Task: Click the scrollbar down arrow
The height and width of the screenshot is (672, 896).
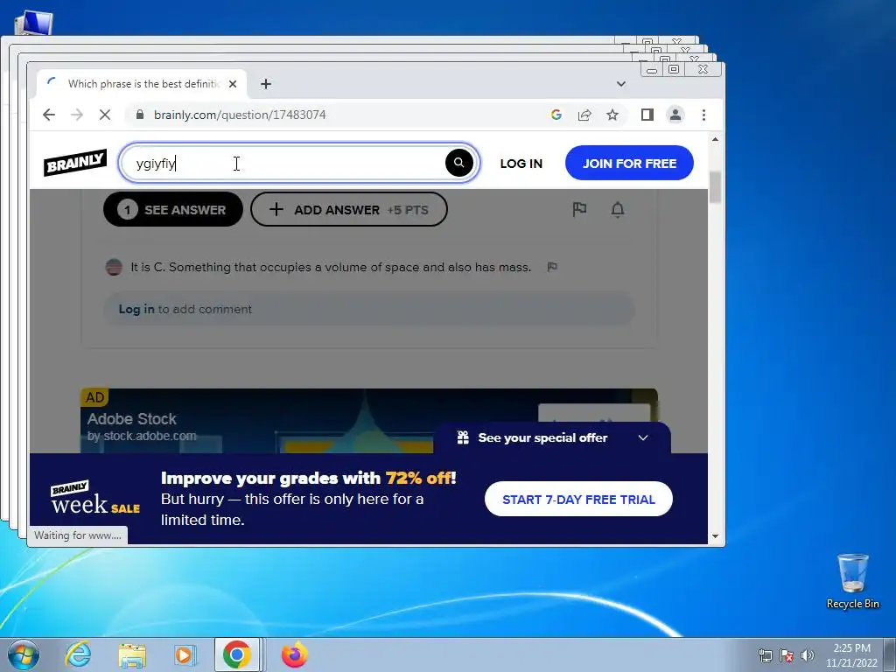Action: 715,536
